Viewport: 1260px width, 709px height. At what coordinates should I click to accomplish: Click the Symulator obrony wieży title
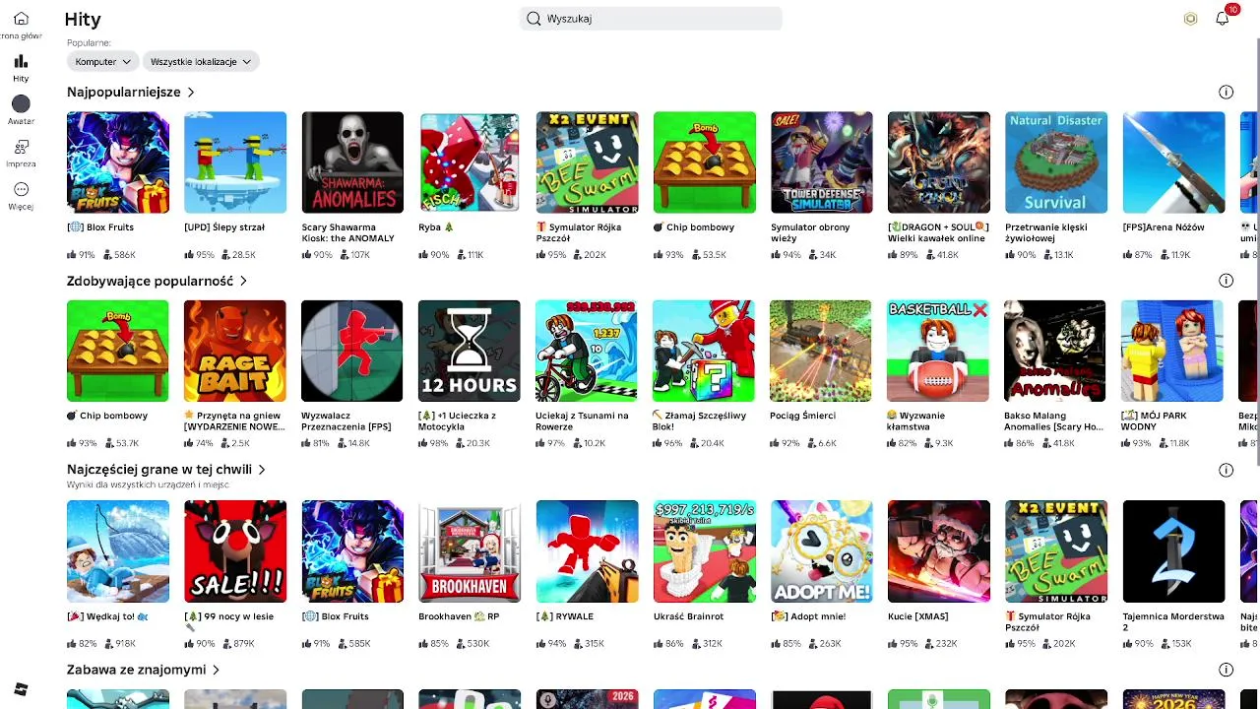tap(810, 232)
